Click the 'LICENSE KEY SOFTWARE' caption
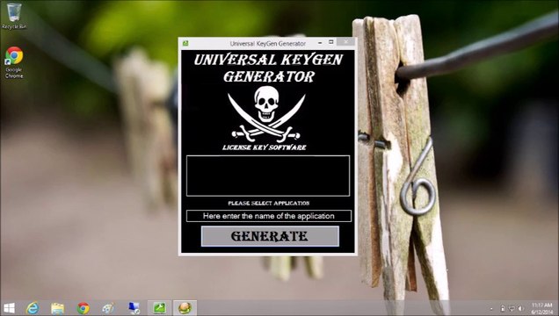 pyautogui.click(x=265, y=147)
